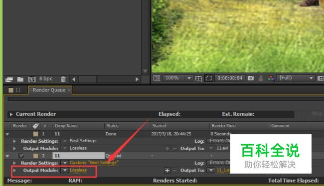324x186 pixels.
Task: Click the Stop render button
Action: click(310, 114)
